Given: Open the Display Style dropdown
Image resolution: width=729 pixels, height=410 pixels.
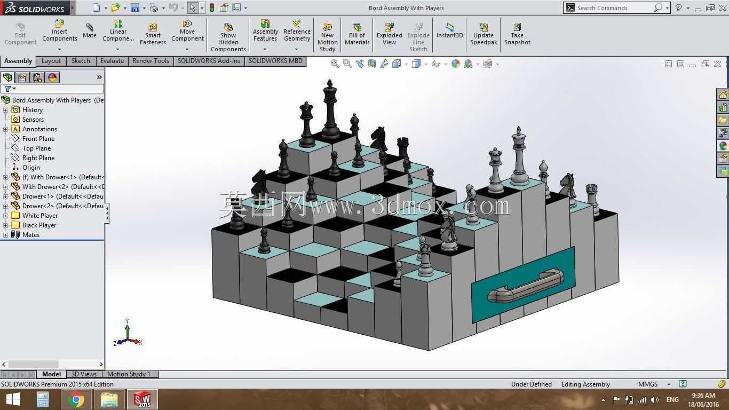Looking at the screenshot, I should point(426,64).
